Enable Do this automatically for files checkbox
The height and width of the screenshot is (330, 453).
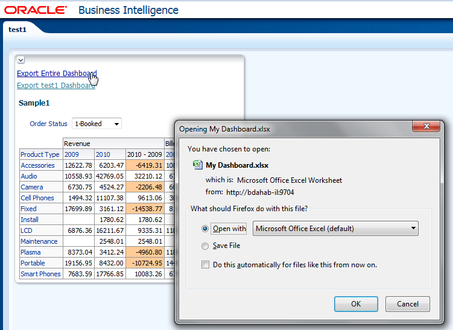(x=205, y=265)
